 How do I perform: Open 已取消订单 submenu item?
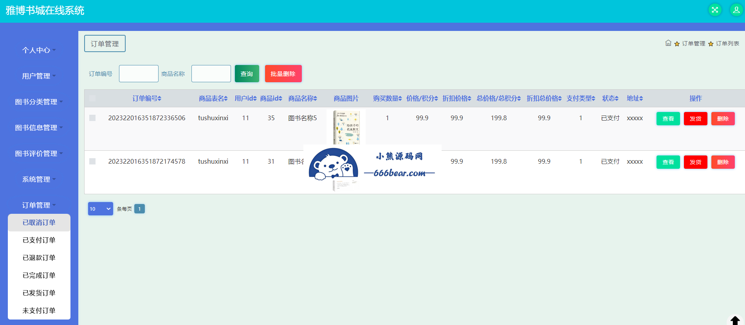click(39, 222)
